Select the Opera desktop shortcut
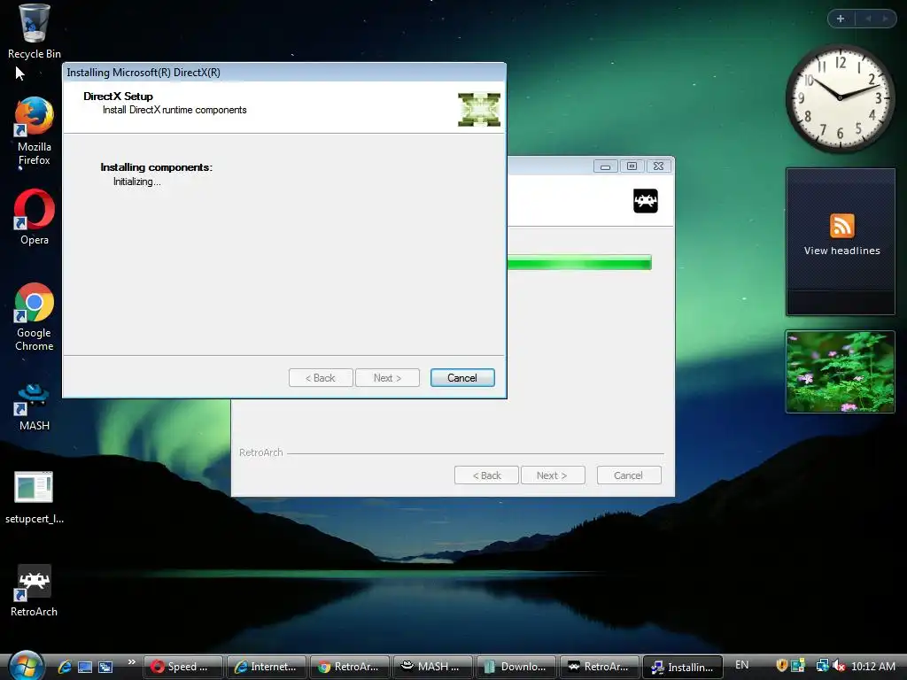This screenshot has width=907, height=680. pyautogui.click(x=34, y=217)
